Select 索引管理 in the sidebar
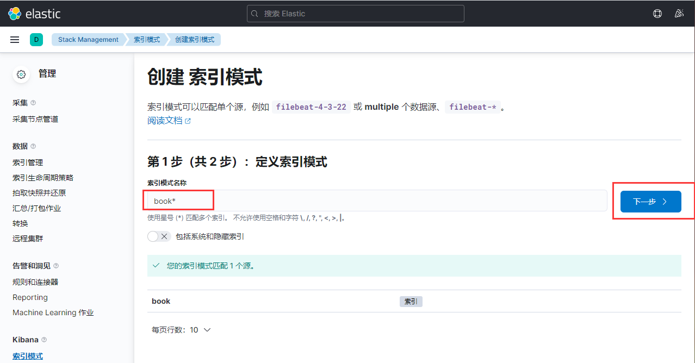695x363 pixels. (x=27, y=162)
